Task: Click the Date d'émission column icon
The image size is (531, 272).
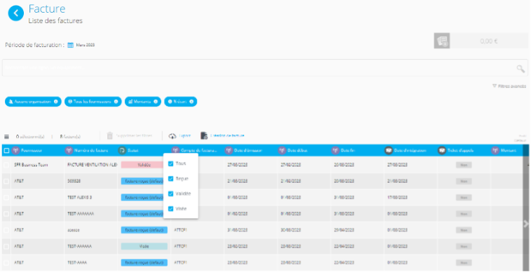Action: click(228, 151)
